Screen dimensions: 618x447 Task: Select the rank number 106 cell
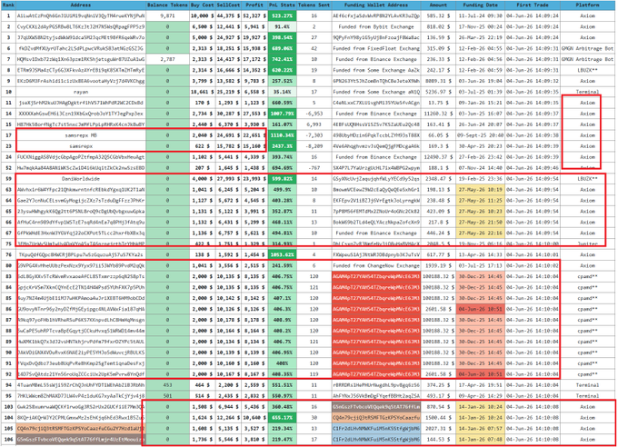[8, 439]
